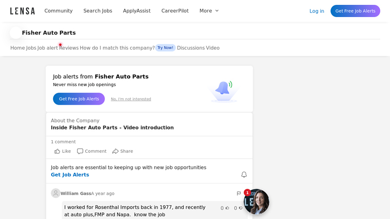The image size is (390, 219).
Task: Click Get Free Job Alerts in the card
Action: [x=79, y=99]
